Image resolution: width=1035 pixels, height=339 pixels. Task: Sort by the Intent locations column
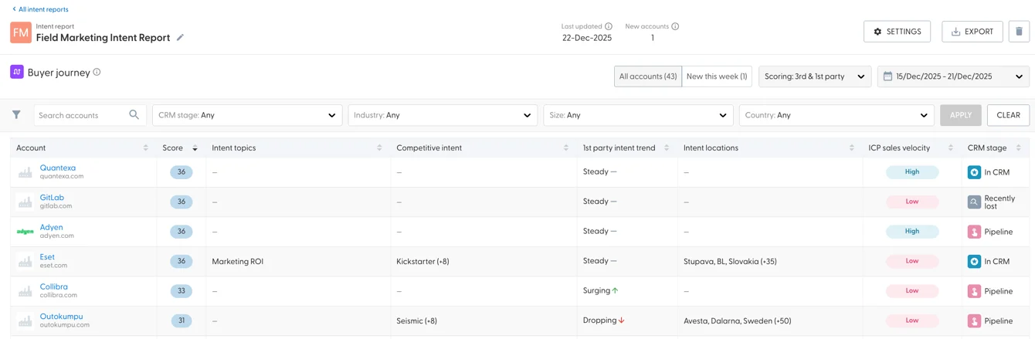[852, 147]
